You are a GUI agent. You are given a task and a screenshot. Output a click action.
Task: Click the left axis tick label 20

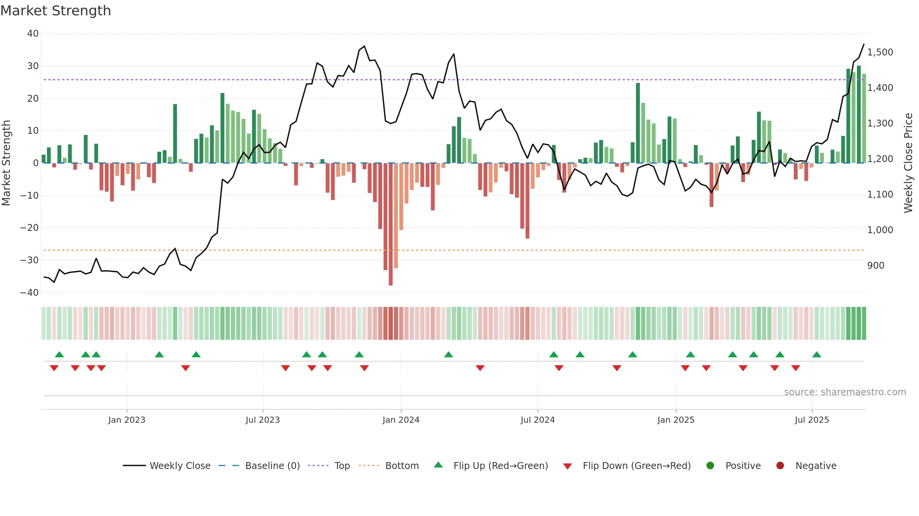click(x=33, y=98)
